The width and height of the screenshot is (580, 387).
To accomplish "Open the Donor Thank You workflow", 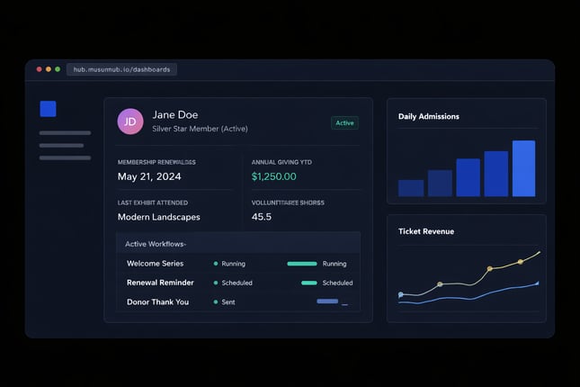I will pyautogui.click(x=157, y=302).
